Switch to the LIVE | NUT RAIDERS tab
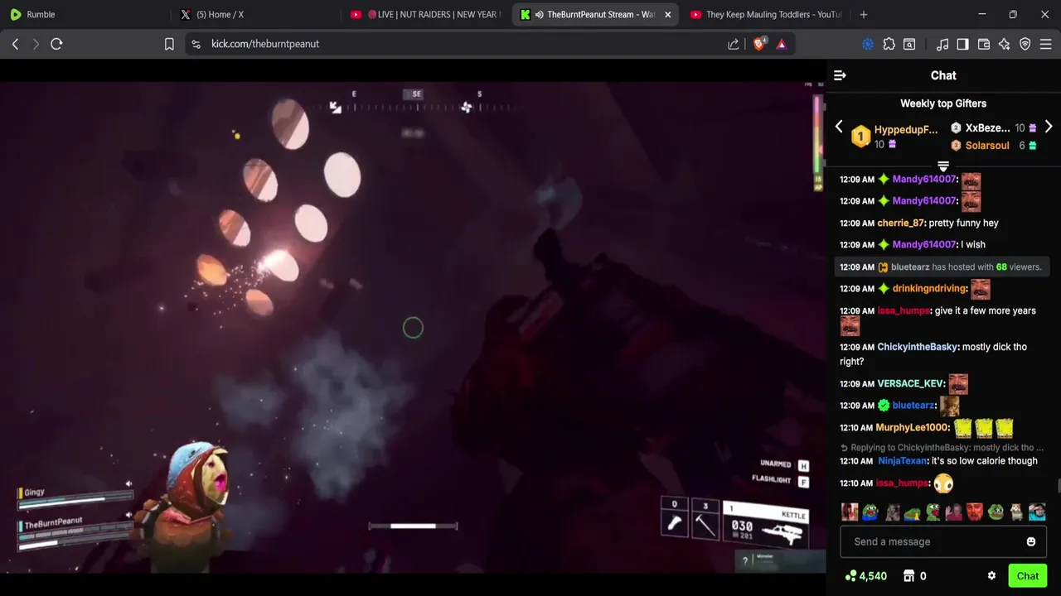The height and width of the screenshot is (596, 1061). tap(425, 14)
